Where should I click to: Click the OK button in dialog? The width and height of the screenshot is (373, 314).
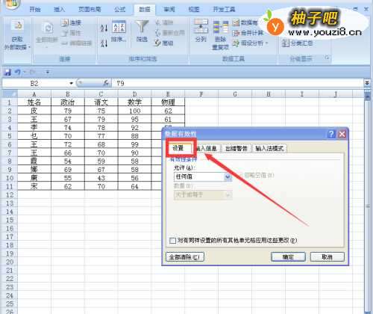click(x=288, y=257)
